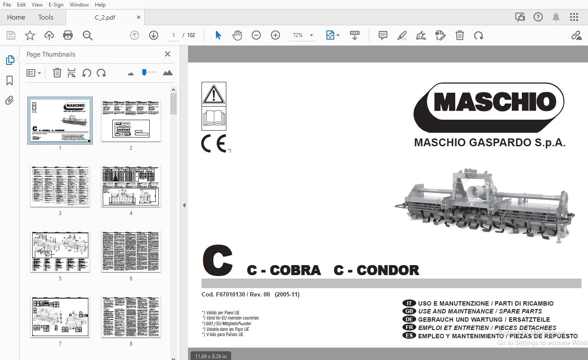Open Page Thumbnails sidebar icon

(x=10, y=60)
